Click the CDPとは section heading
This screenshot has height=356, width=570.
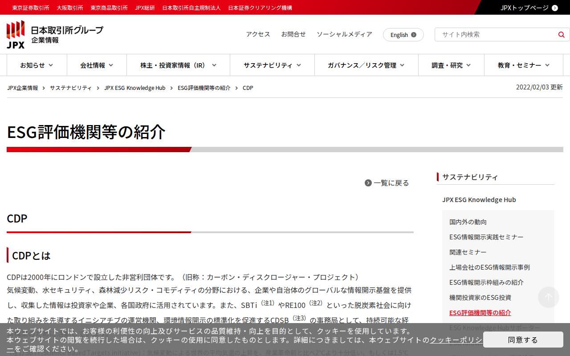pyautogui.click(x=31, y=255)
